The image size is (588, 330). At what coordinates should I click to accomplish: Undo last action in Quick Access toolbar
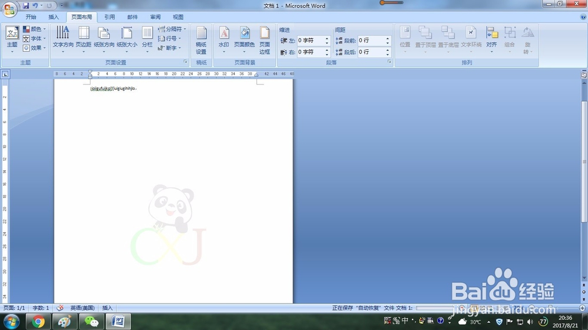click(35, 6)
